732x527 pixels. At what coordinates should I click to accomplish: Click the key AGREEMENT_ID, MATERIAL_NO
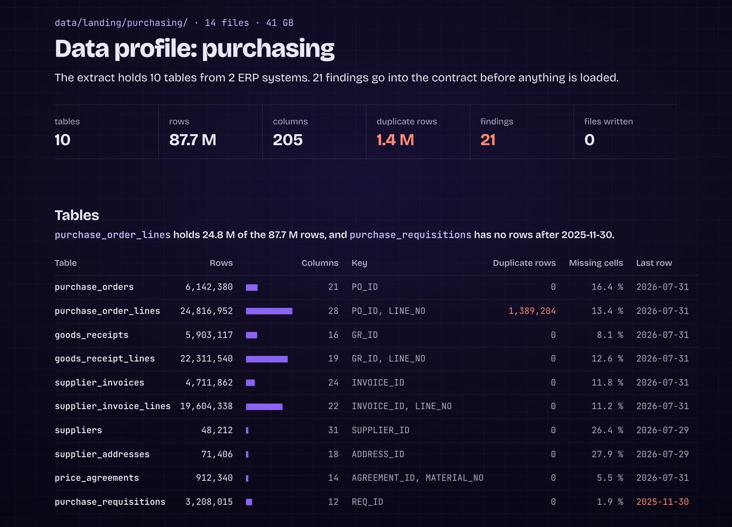418,478
